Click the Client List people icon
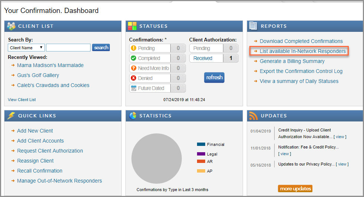The height and width of the screenshot is (197, 364). pyautogui.click(x=11, y=26)
